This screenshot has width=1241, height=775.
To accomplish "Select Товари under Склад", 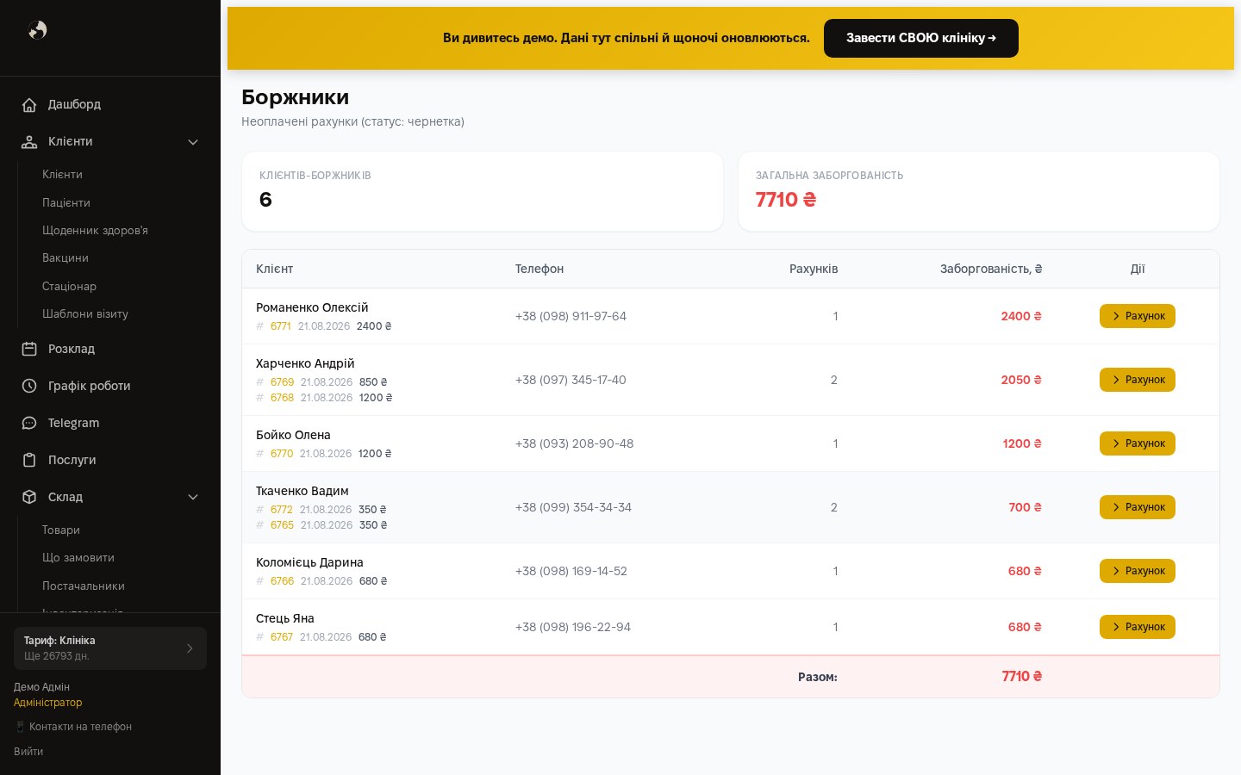I will click(61, 530).
